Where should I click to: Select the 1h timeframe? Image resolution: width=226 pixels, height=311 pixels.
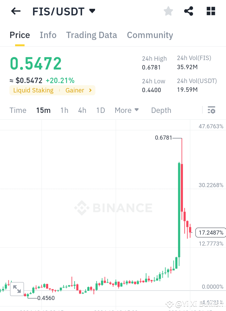click(x=64, y=110)
